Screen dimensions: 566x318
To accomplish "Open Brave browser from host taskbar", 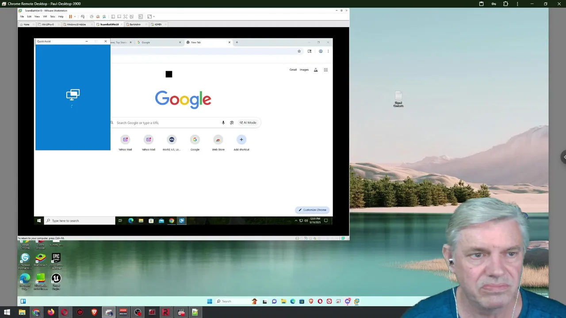I will 94,312.
